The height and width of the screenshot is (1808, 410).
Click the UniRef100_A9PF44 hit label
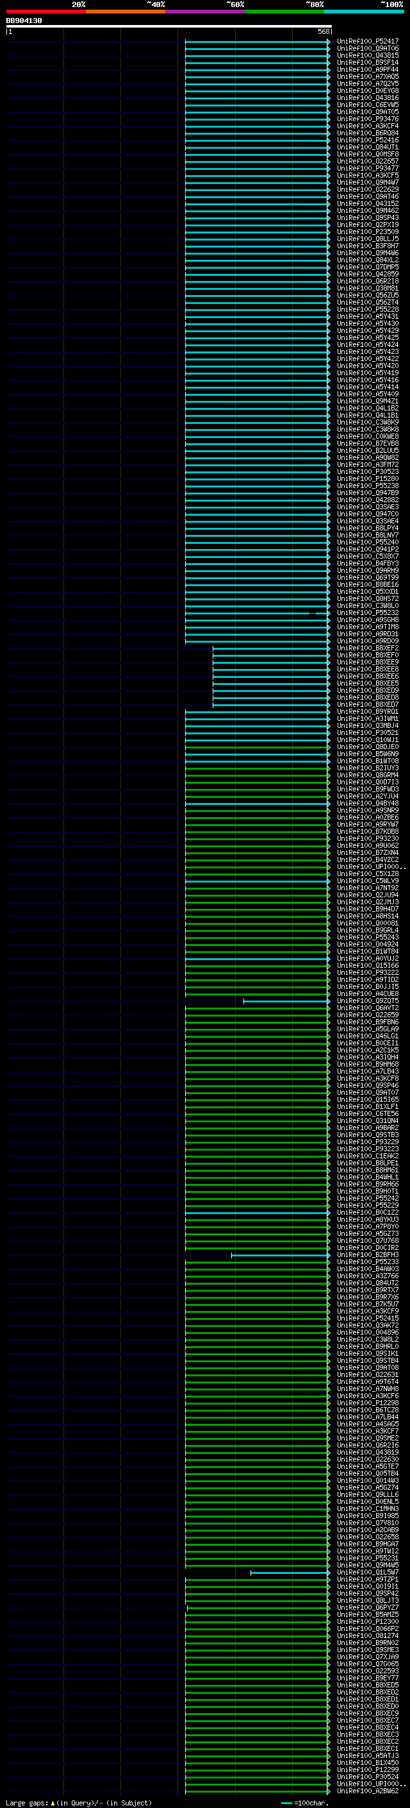(x=368, y=69)
